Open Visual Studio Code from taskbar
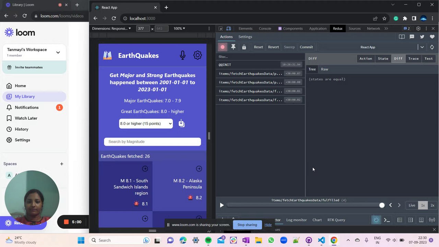The width and height of the screenshot is (439, 247). [x=321, y=240]
